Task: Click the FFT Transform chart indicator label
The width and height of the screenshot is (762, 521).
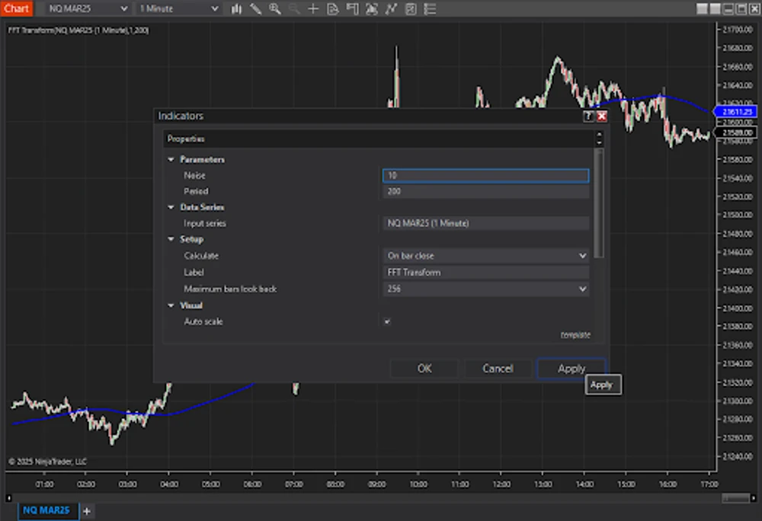Action: click(x=78, y=30)
